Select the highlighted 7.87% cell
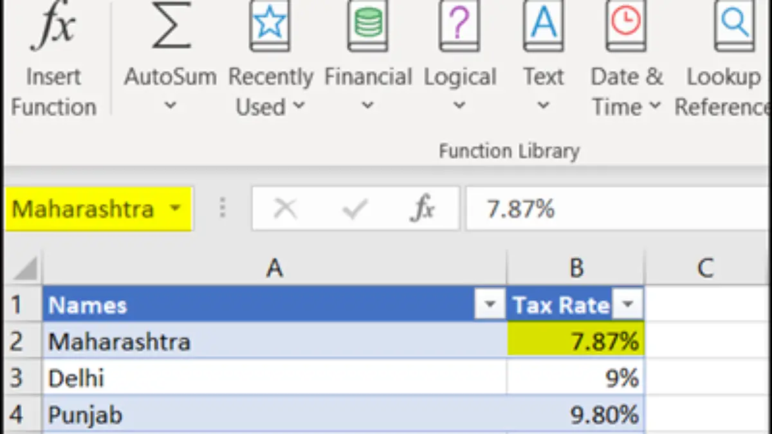772x434 pixels. coord(576,341)
